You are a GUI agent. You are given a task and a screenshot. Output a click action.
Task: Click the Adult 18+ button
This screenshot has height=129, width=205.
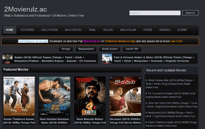132,49
